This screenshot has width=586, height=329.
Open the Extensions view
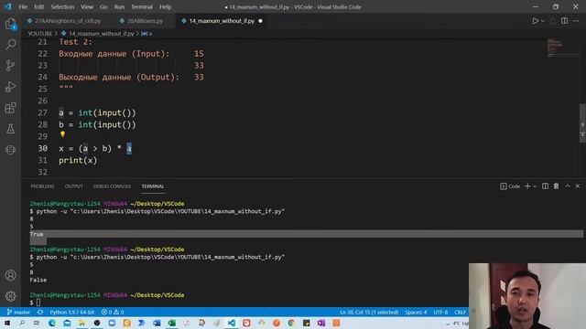coord(10,108)
